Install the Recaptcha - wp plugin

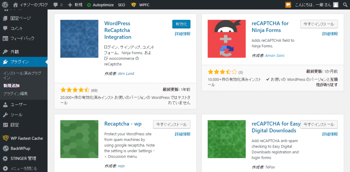172,124
